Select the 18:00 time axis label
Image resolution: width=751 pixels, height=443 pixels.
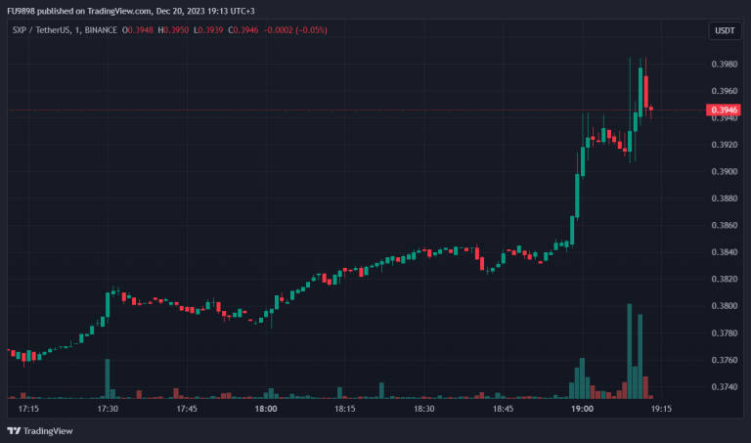265,408
